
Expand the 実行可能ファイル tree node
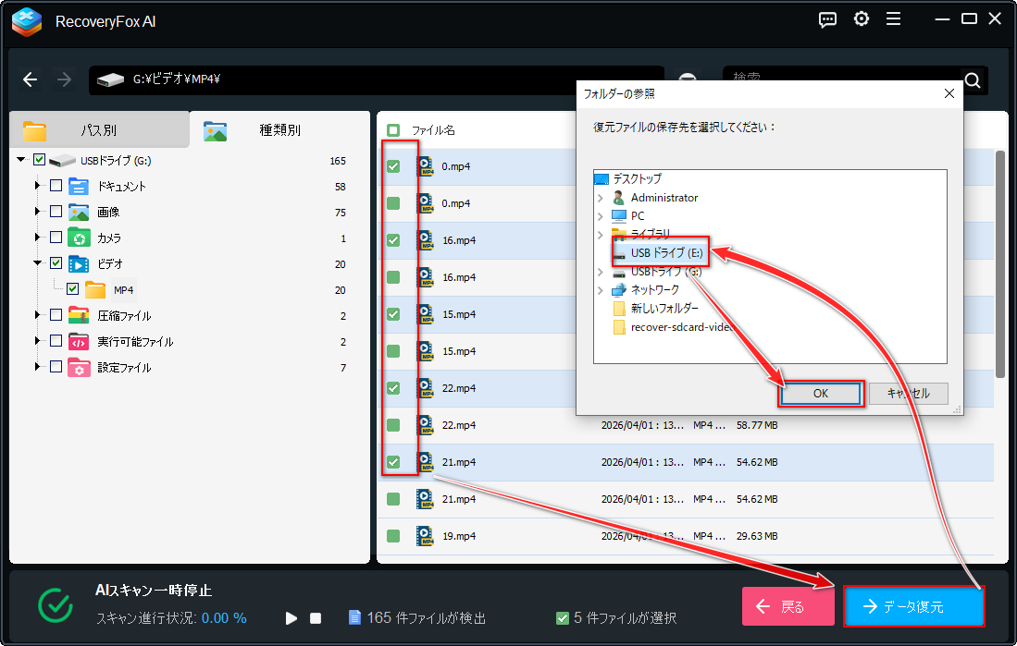pos(38,341)
